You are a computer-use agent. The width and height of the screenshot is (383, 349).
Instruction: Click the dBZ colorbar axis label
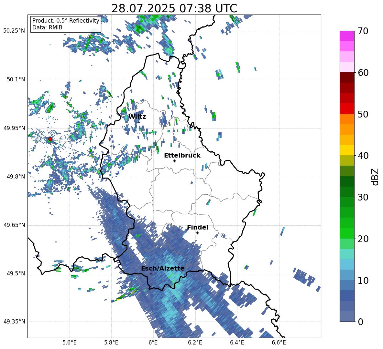pyautogui.click(x=376, y=177)
